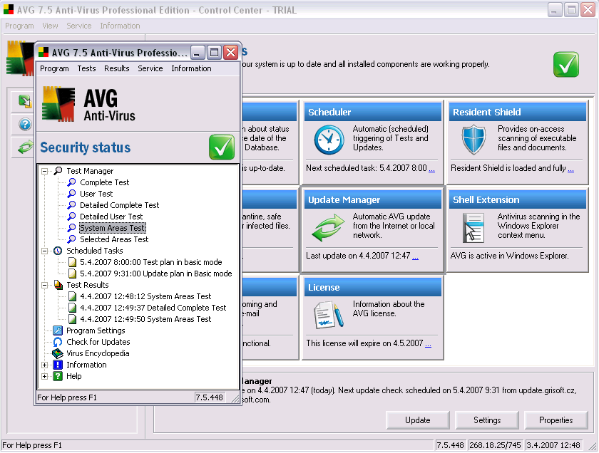Click User Test magnifier icon
Screen dimensions: 599x453
pos(71,194)
